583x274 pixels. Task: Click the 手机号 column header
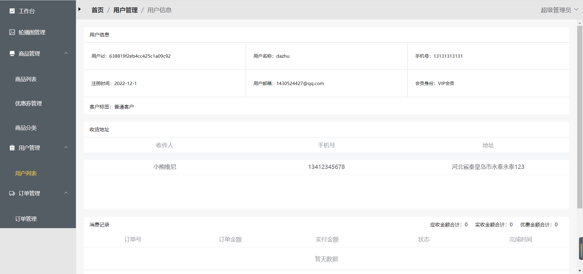click(326, 145)
